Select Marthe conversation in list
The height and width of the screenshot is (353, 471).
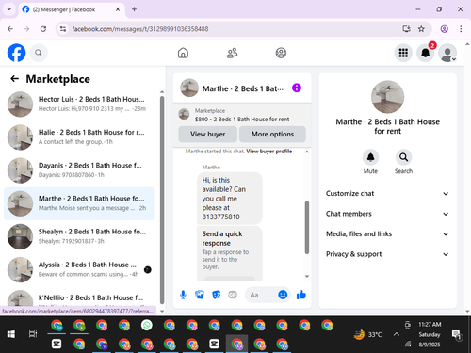(x=79, y=203)
